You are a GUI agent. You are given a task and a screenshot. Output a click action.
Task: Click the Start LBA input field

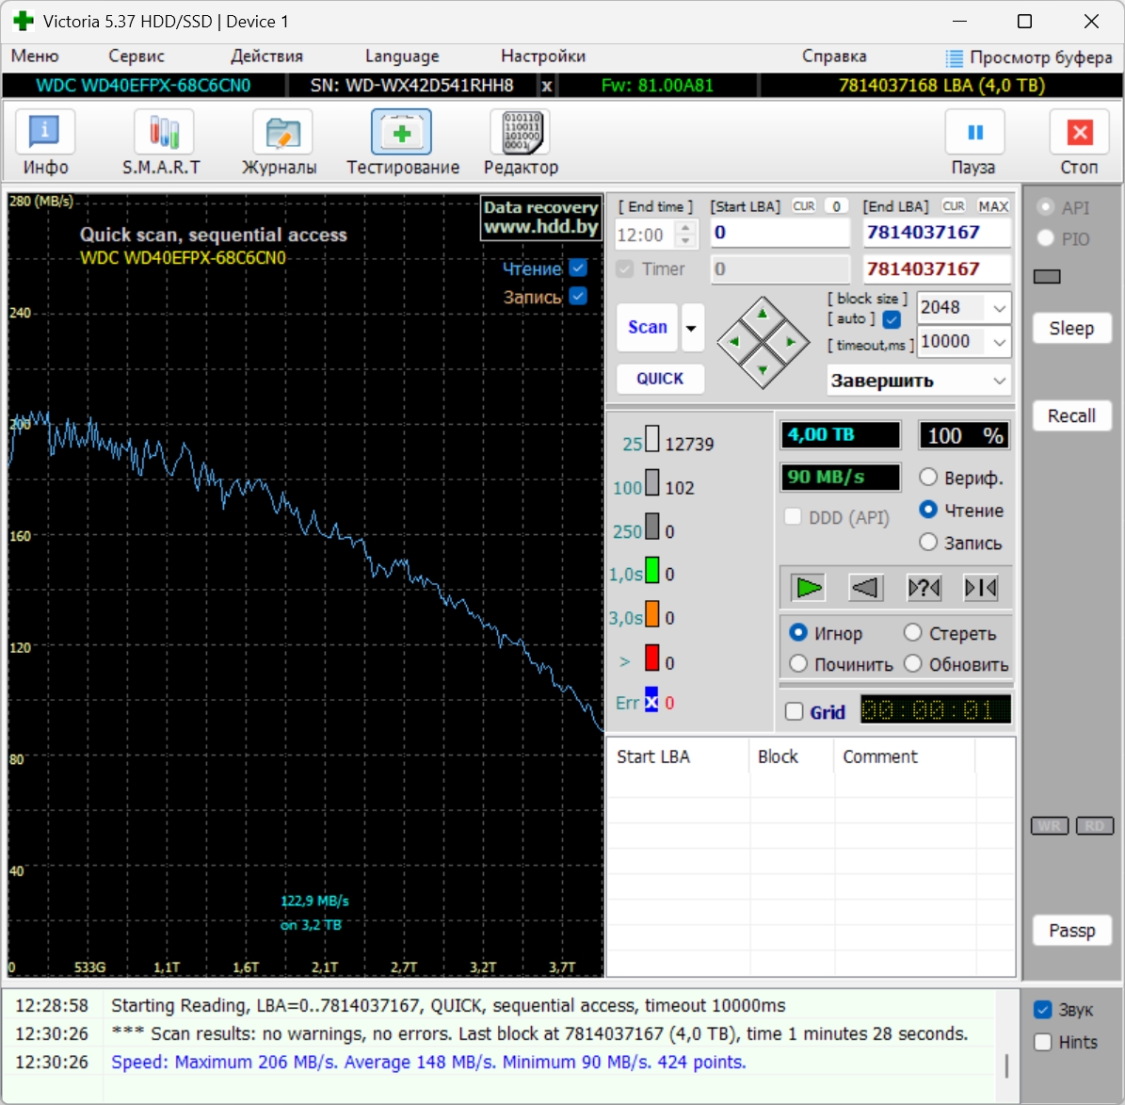pos(779,233)
